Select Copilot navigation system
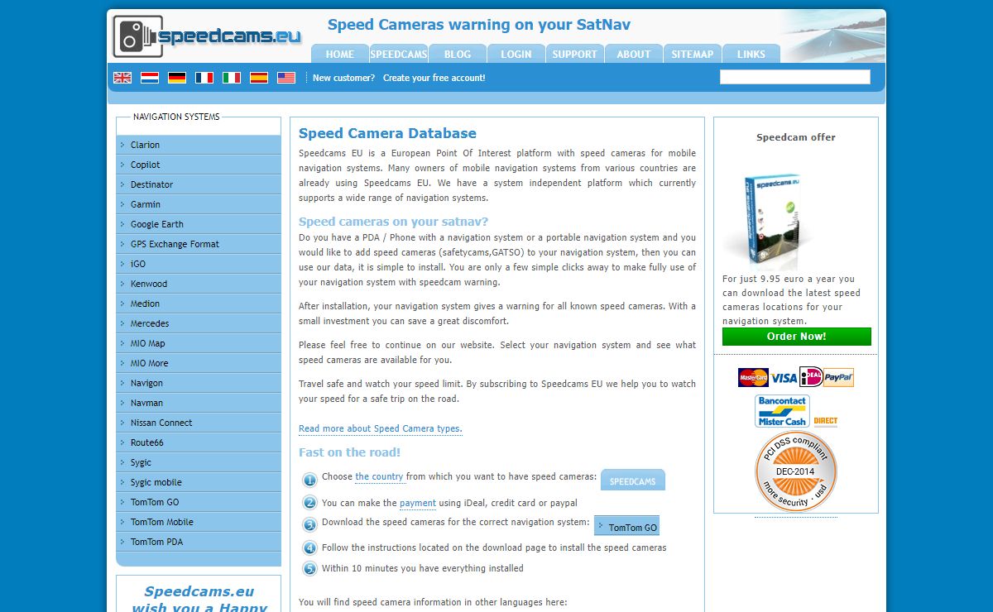Image resolution: width=993 pixels, height=612 pixels. (199, 165)
